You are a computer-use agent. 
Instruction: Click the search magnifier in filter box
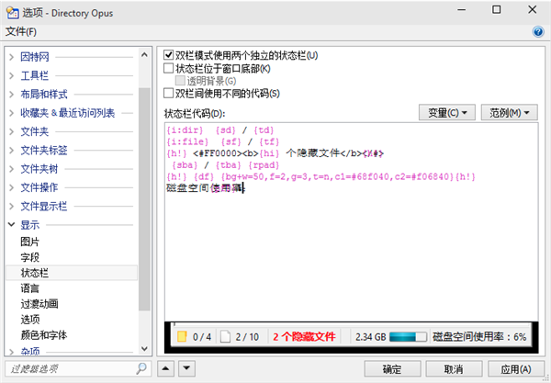(x=142, y=368)
